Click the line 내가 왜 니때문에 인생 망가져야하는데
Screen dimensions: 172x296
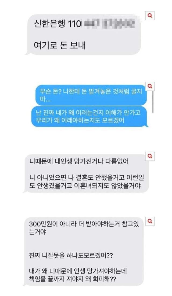(78, 271)
